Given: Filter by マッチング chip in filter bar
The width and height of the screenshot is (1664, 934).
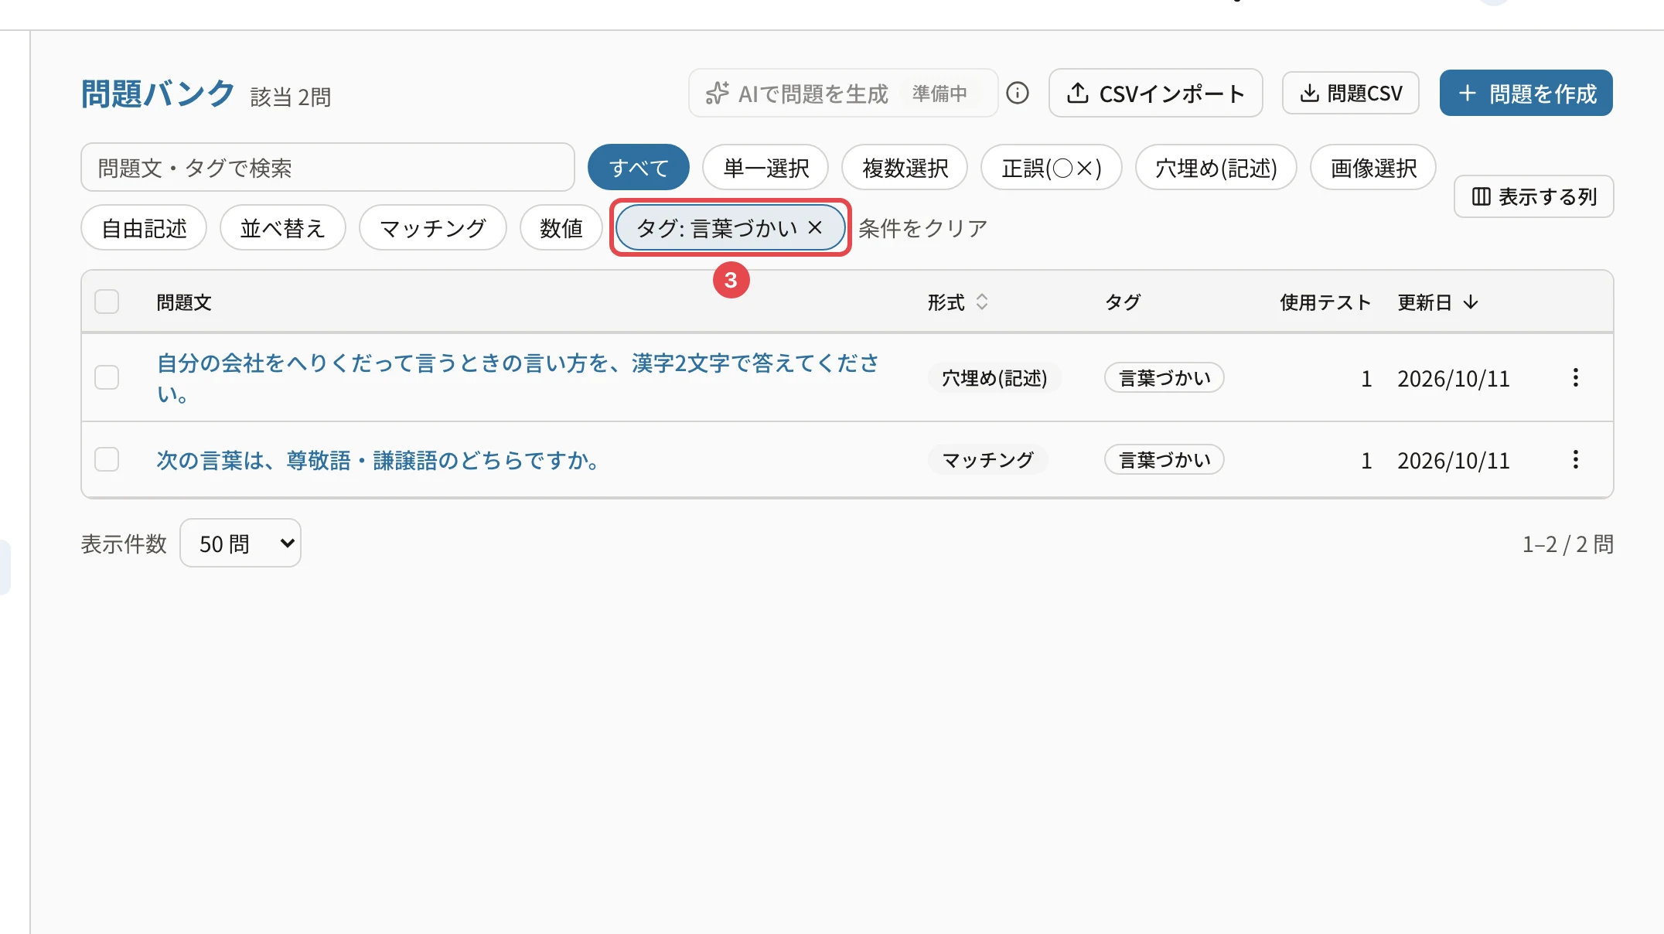Looking at the screenshot, I should point(433,227).
